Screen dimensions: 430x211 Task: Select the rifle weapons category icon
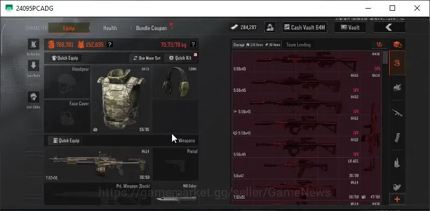pyautogui.click(x=397, y=113)
